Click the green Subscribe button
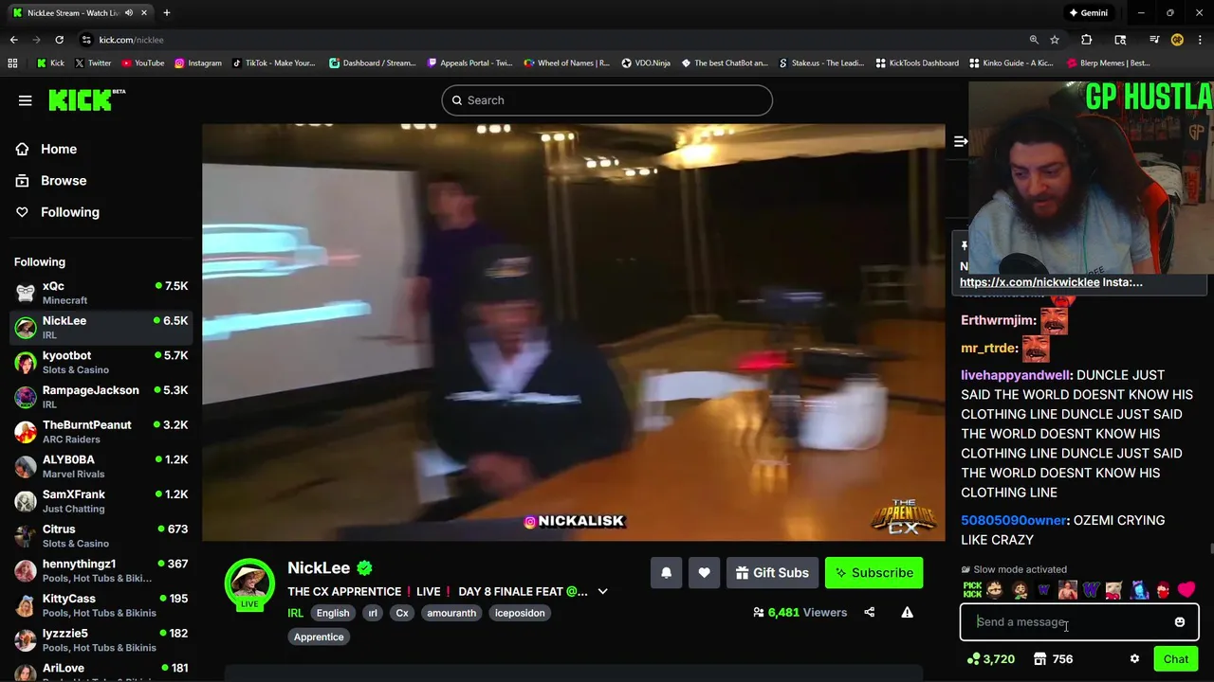This screenshot has height=682, width=1214. (x=874, y=573)
